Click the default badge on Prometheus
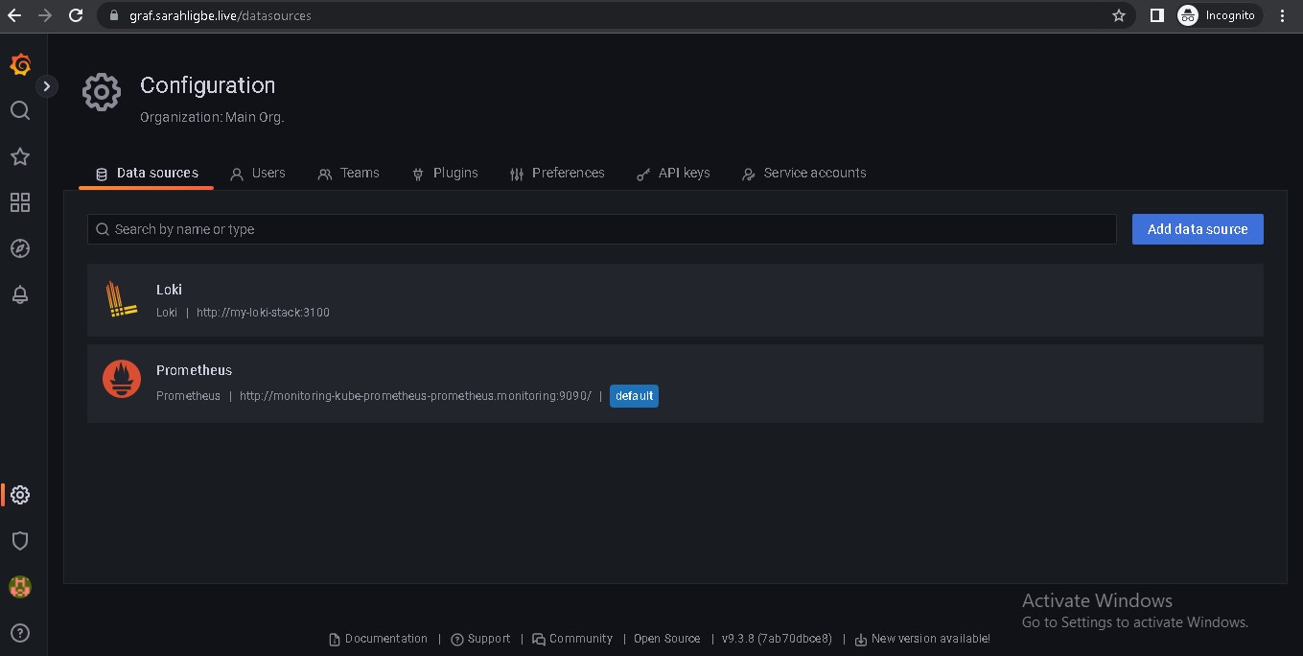 click(x=634, y=396)
